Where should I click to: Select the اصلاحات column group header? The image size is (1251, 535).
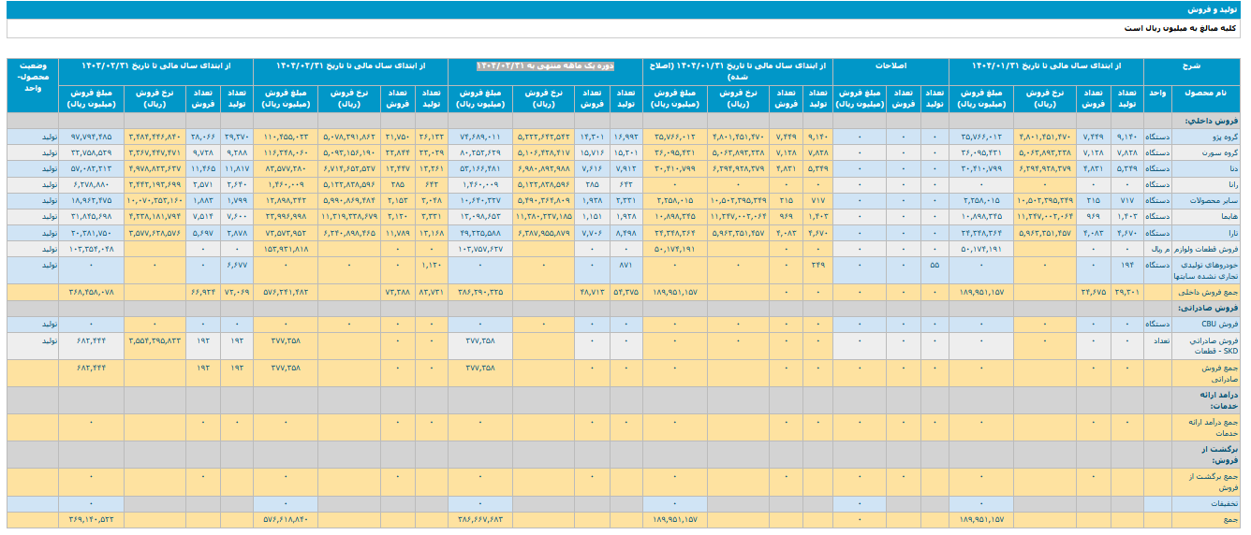point(890,67)
